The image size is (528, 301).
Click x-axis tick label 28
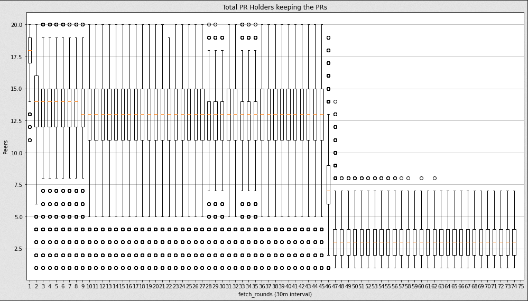(209, 286)
